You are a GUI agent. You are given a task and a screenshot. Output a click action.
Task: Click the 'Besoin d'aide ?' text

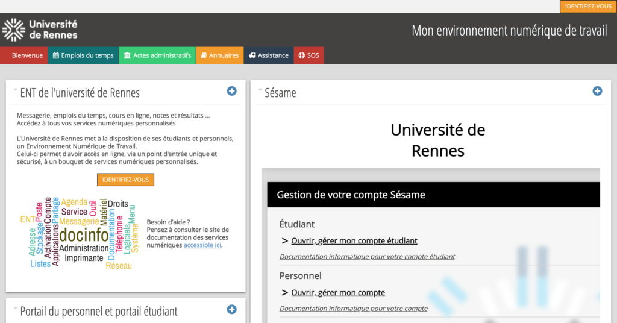[x=169, y=222]
